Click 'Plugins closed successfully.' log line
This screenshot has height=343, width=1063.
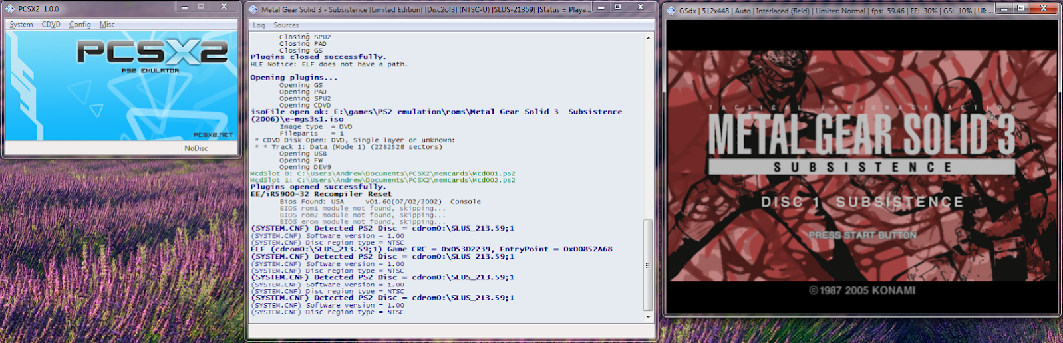[x=318, y=57]
